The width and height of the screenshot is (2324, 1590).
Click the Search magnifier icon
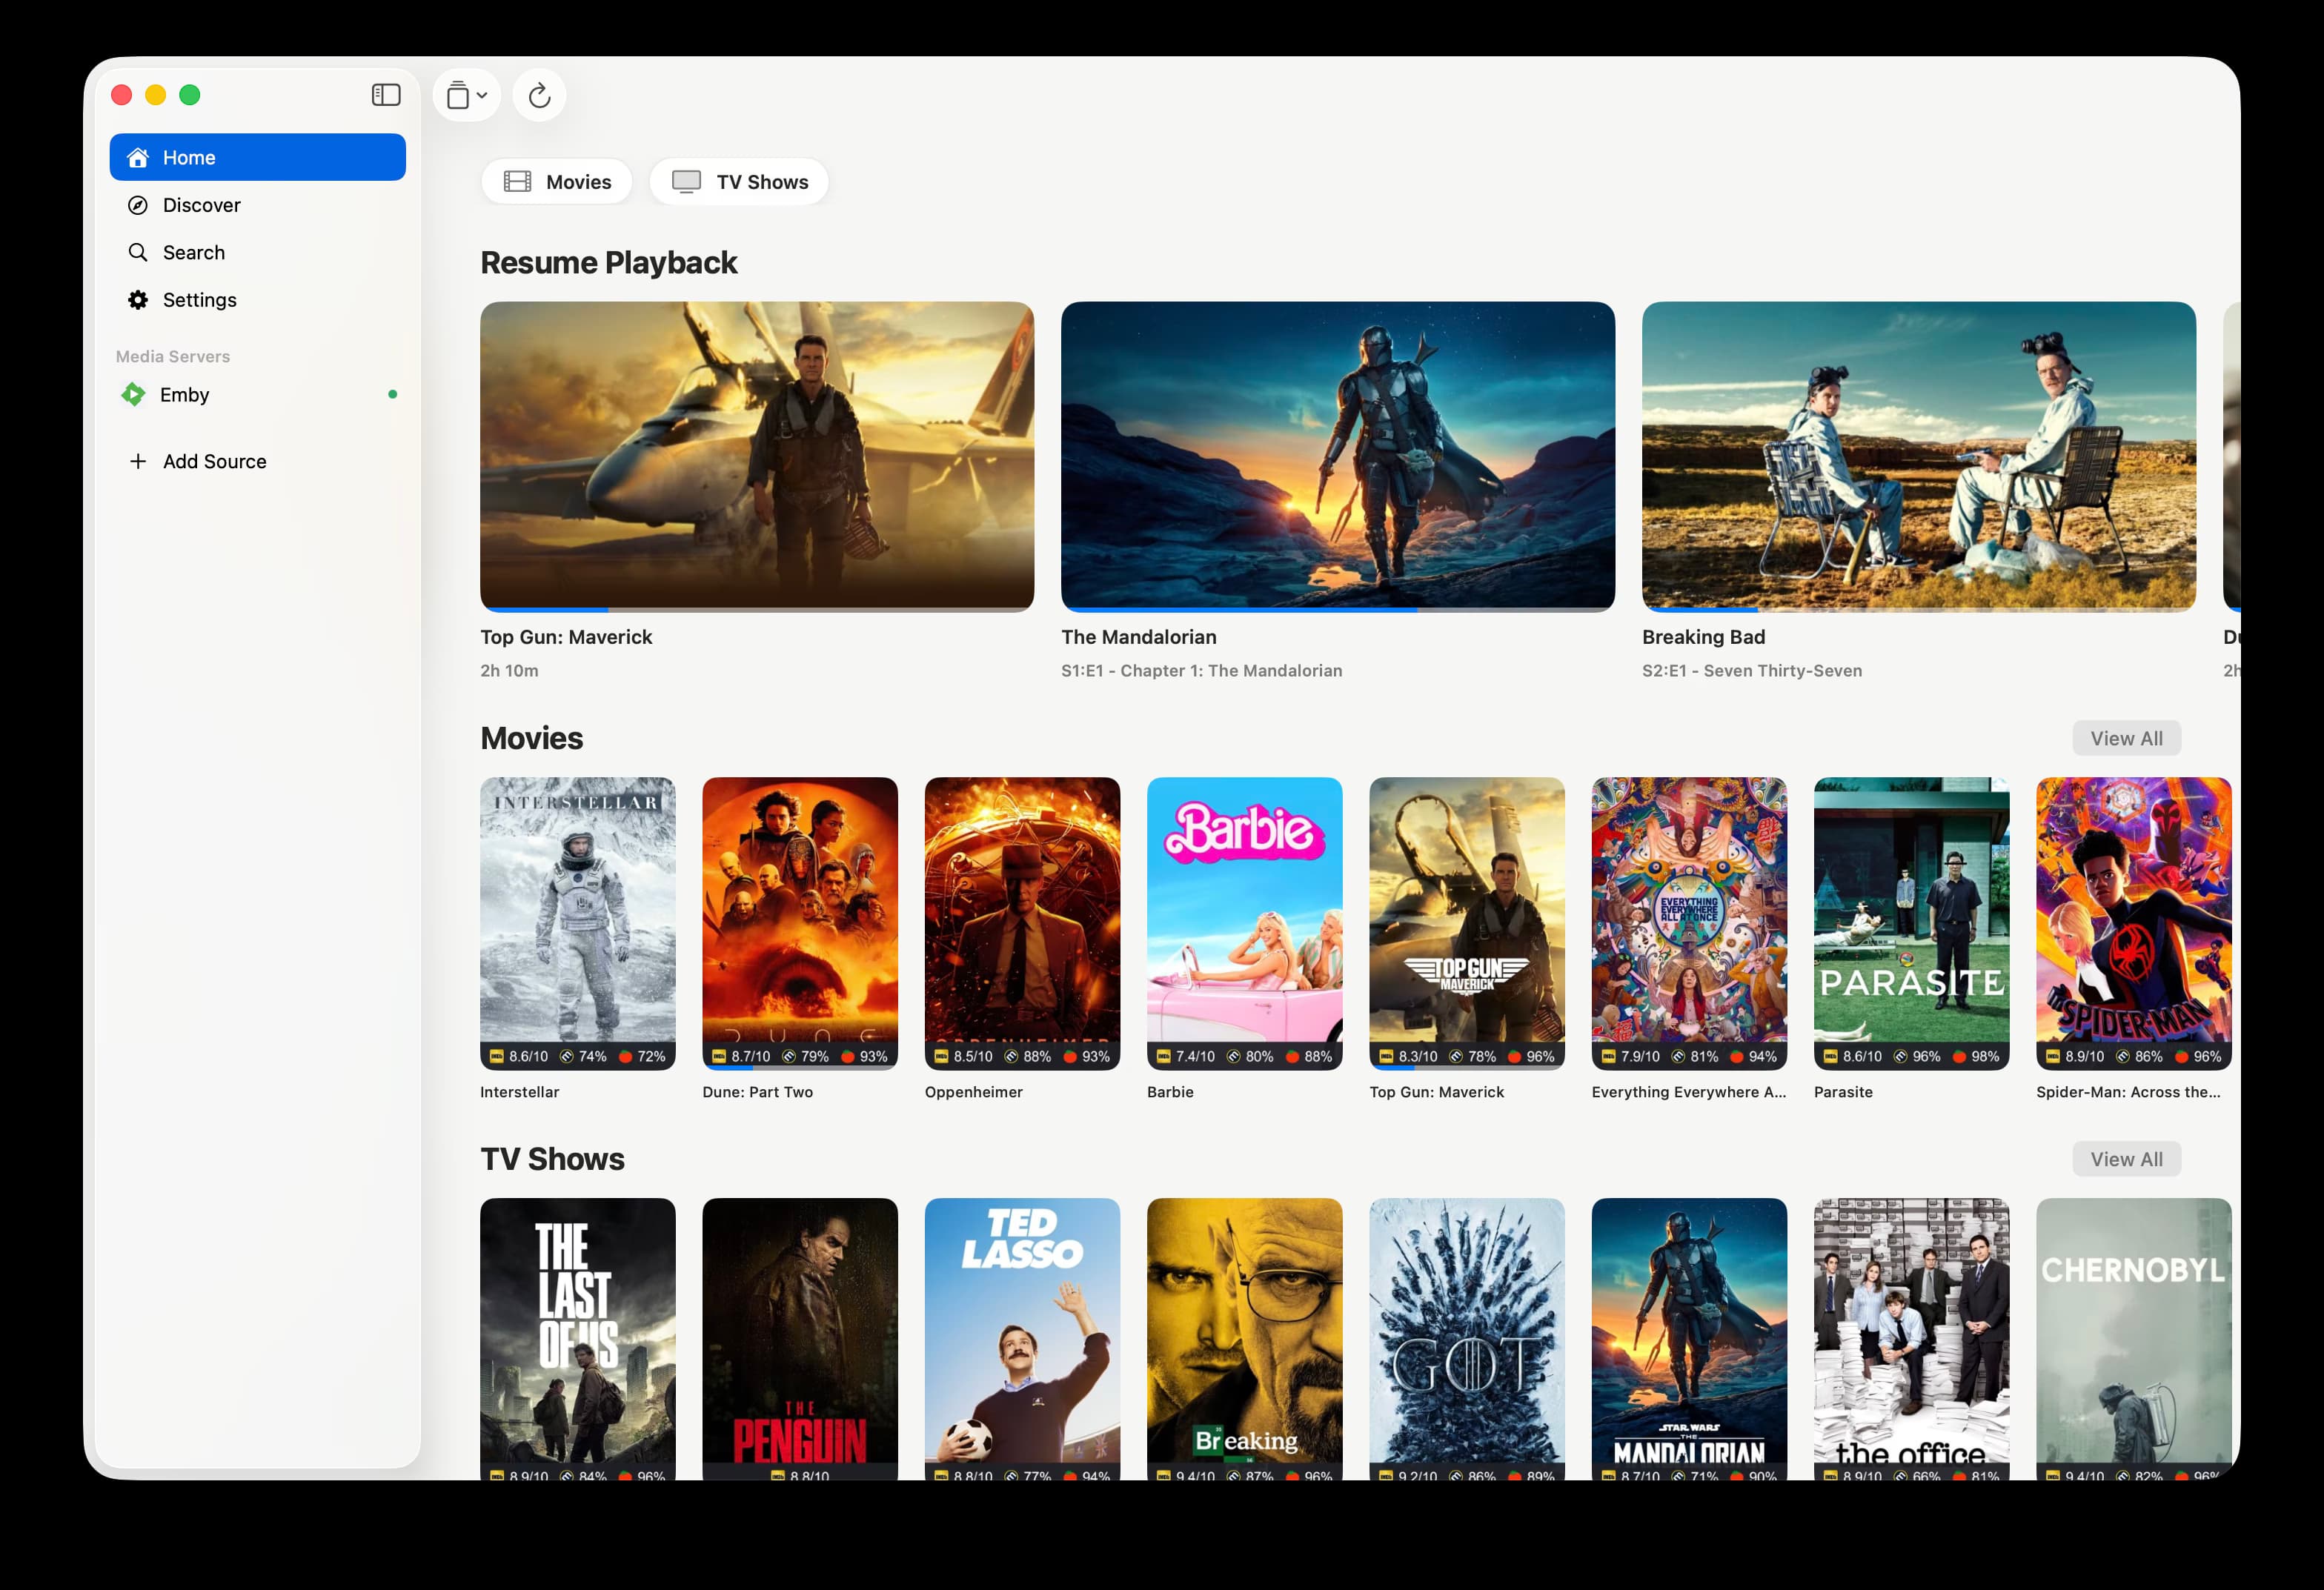click(138, 252)
